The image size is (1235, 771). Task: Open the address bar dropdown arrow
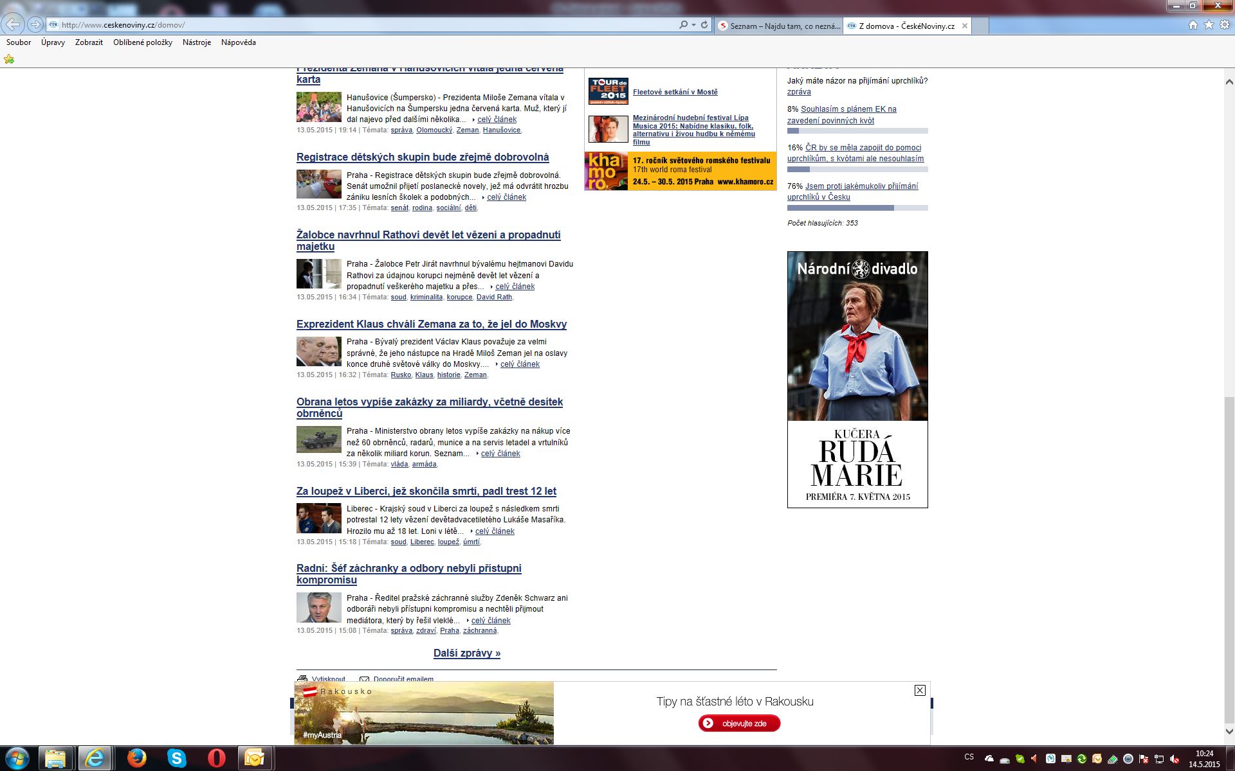point(693,25)
